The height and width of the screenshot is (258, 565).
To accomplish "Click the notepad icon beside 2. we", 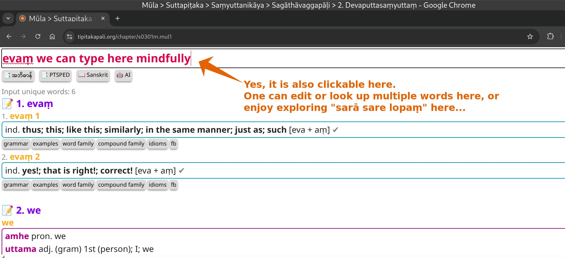I will pyautogui.click(x=7, y=210).
